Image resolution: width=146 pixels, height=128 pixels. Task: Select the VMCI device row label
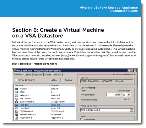click(x=25, y=99)
